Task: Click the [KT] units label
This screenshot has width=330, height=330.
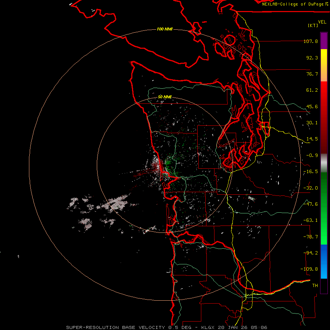Action: [313, 25]
